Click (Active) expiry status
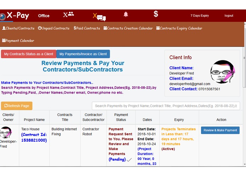246x175 pixels. (x=168, y=149)
